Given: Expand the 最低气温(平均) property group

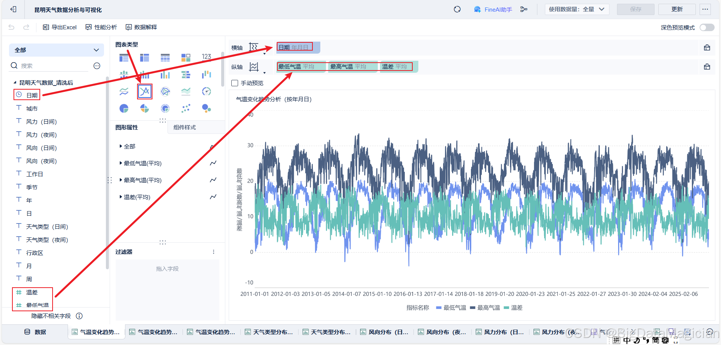Looking at the screenshot, I should 121,163.
